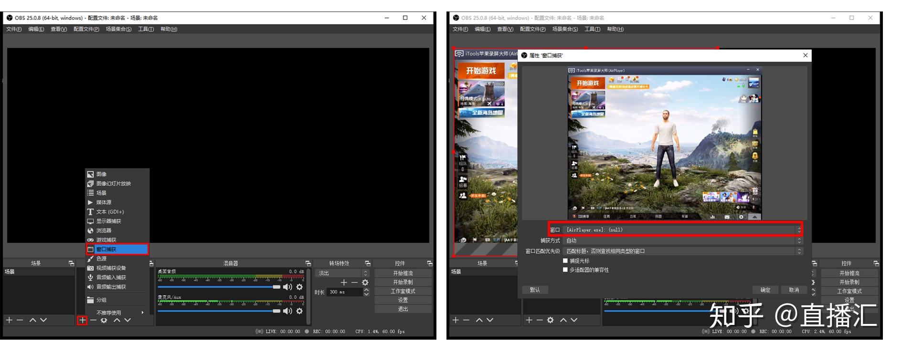
Task: Adjust 桌面音频 volume slider in left OBS mixer
Action: click(x=219, y=287)
